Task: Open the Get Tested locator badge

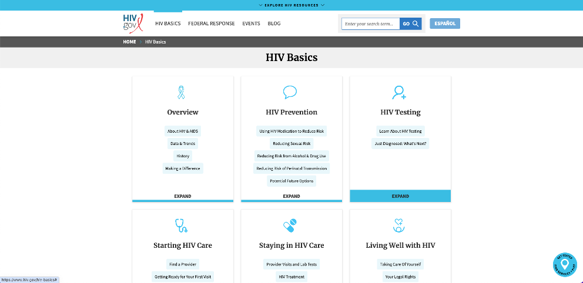Action: click(x=565, y=265)
